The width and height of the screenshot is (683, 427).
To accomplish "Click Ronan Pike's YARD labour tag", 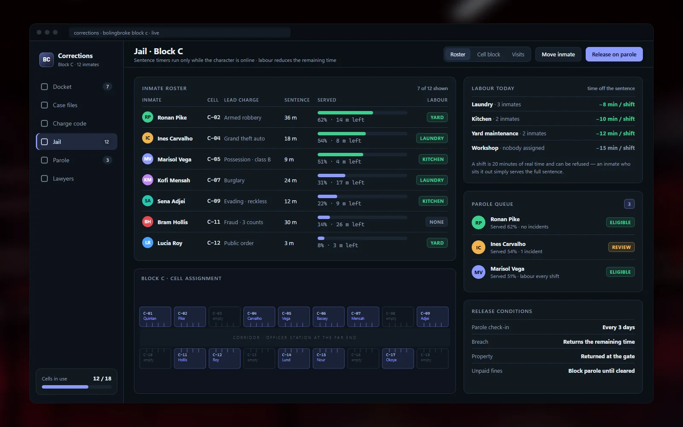I will pos(437,117).
